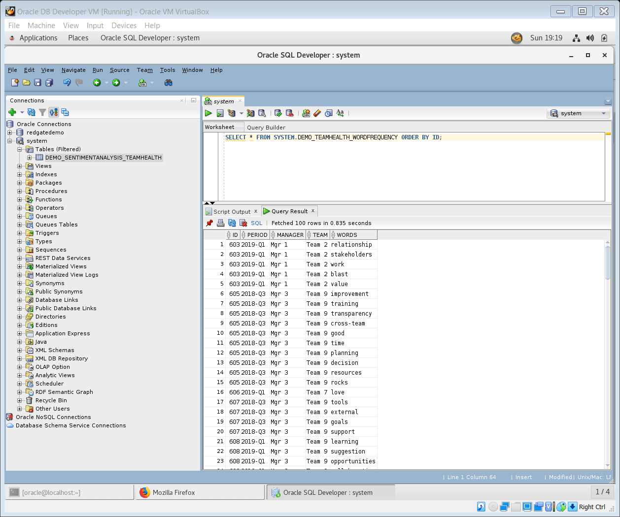Click the Run Statement green play icon
Image resolution: width=620 pixels, height=517 pixels.
(208, 113)
